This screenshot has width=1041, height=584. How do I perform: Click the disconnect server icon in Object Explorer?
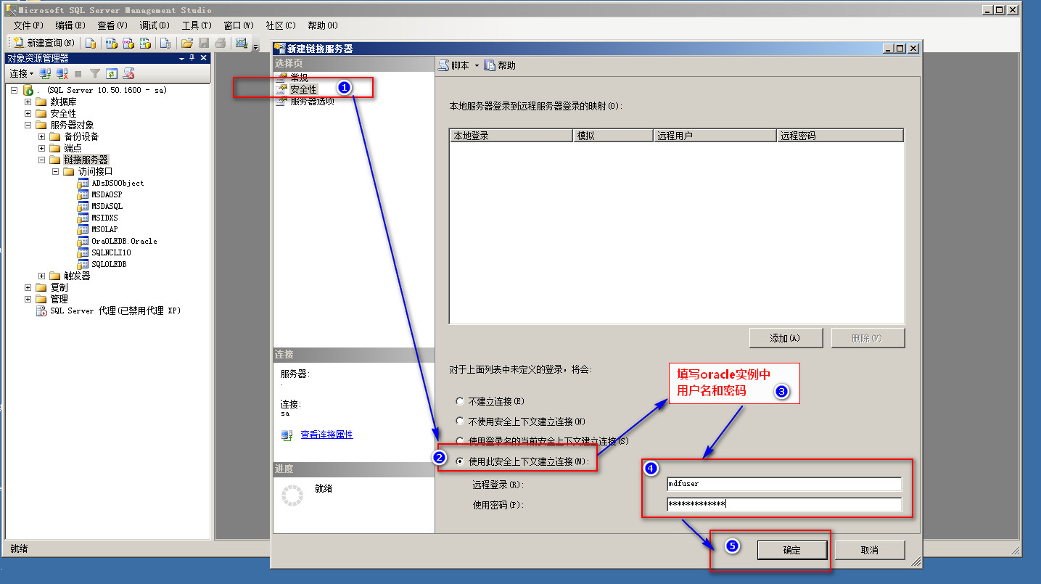(x=62, y=74)
